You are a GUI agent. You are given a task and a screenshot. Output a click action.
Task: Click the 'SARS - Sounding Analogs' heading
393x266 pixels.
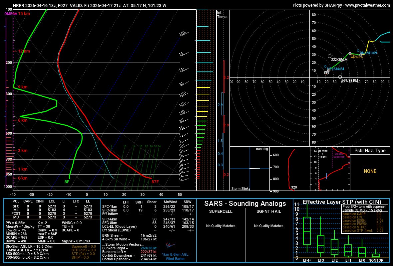point(245,203)
